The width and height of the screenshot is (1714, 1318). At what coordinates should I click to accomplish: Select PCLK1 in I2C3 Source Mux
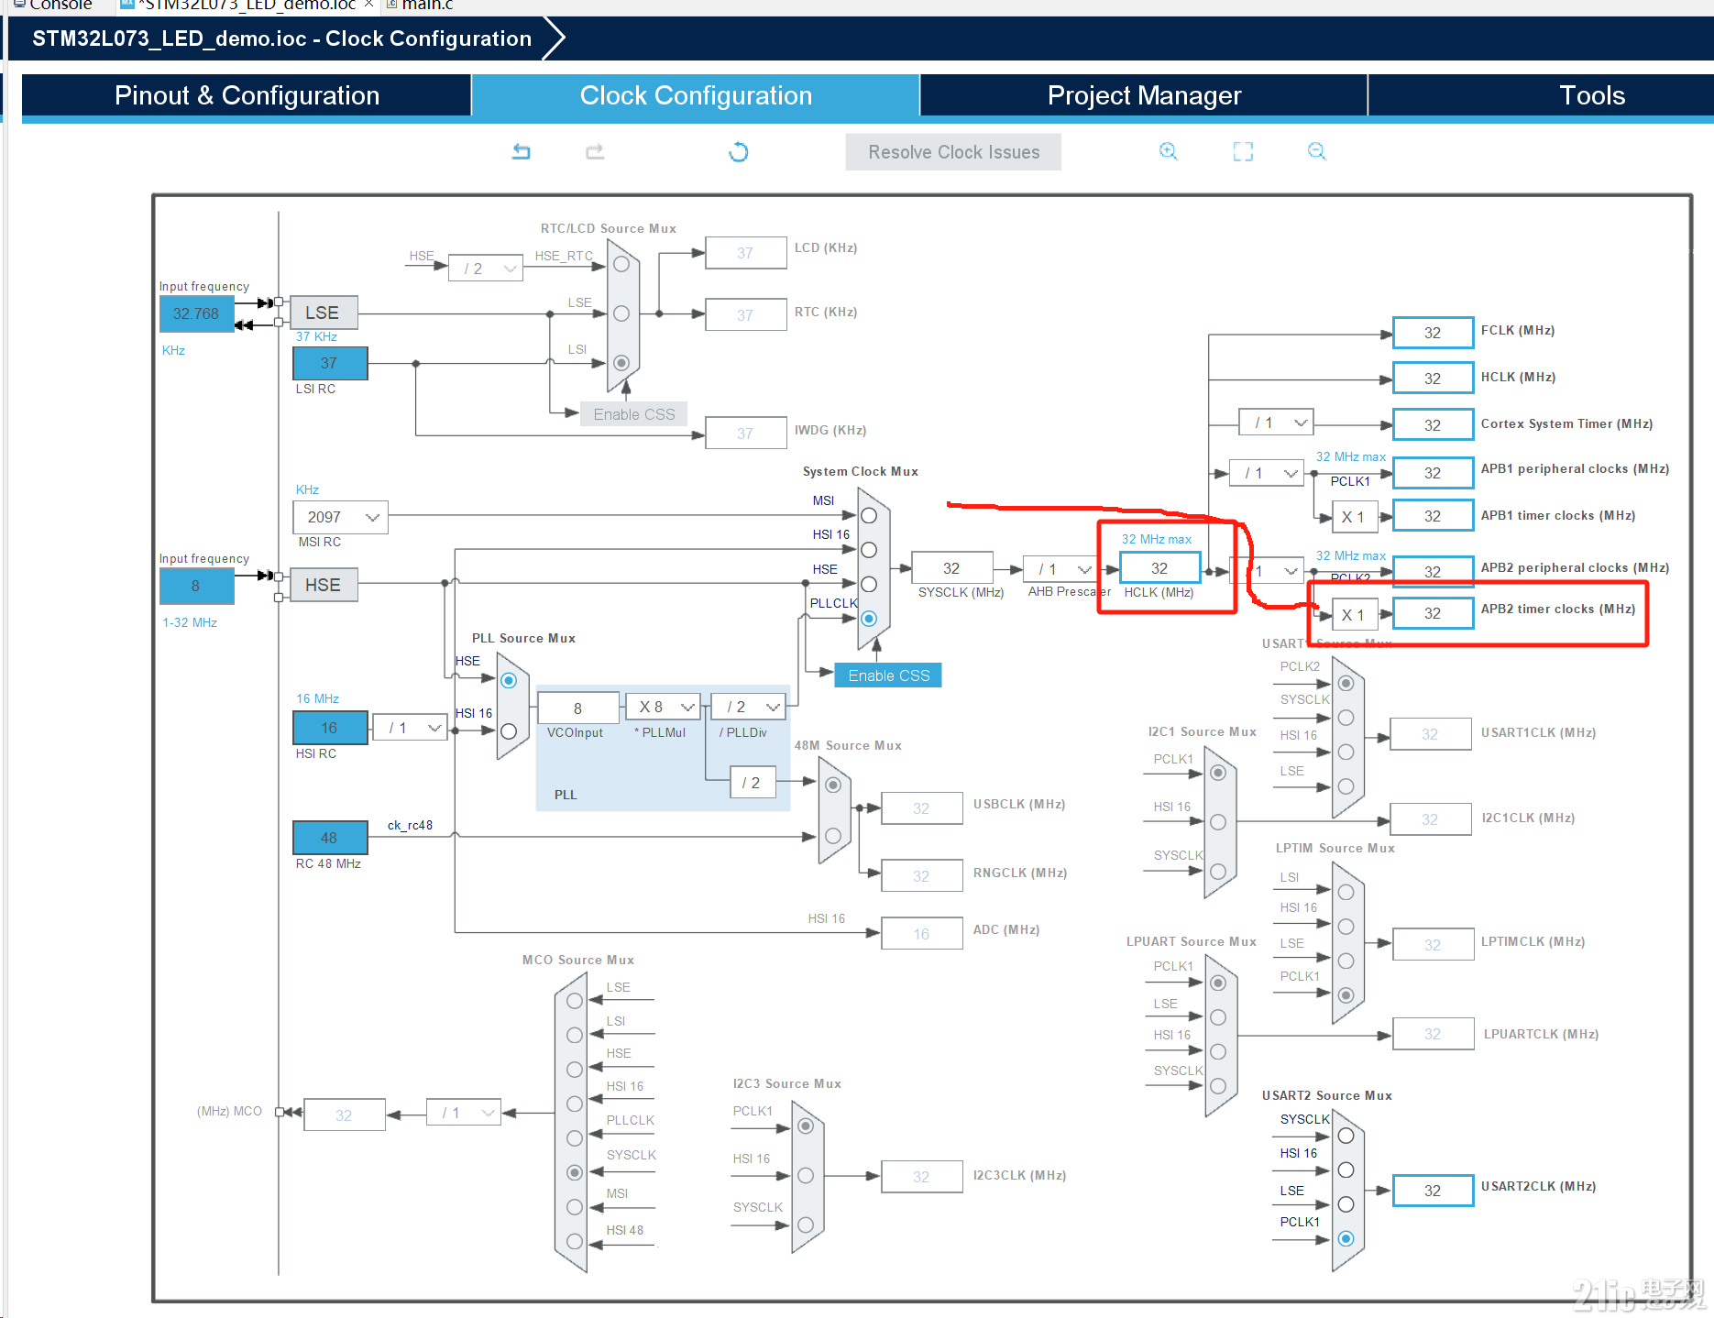pos(806,1126)
